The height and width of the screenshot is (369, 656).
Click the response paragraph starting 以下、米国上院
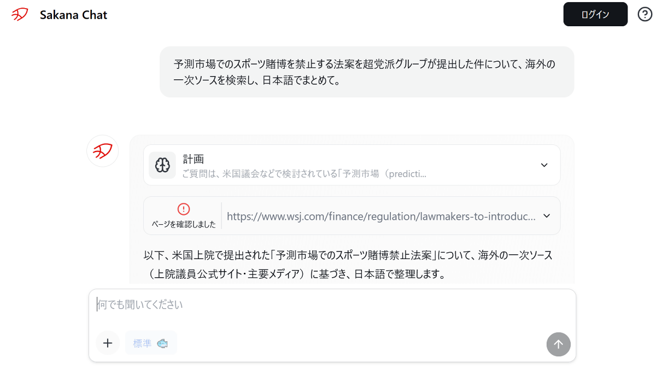pyautogui.click(x=348, y=265)
